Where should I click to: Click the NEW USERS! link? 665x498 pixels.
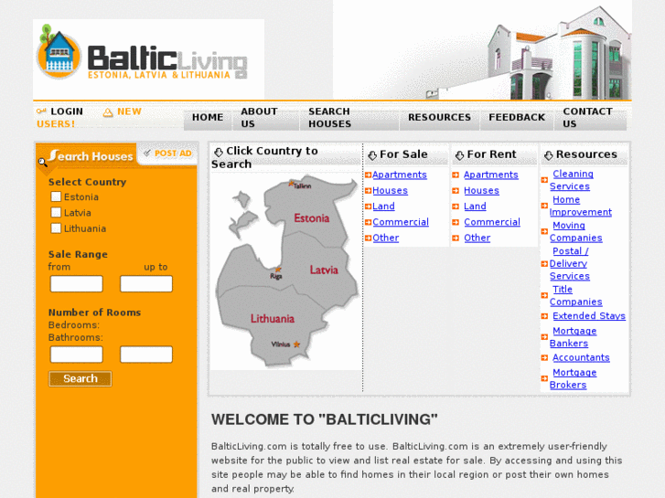coord(89,118)
